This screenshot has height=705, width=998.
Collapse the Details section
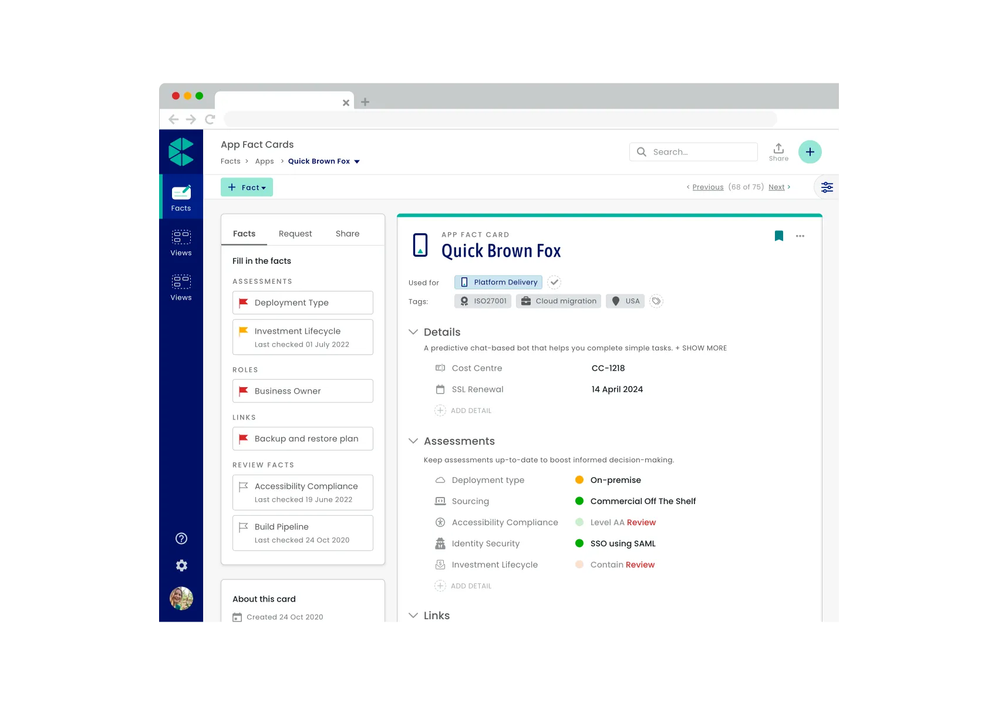[x=413, y=332]
